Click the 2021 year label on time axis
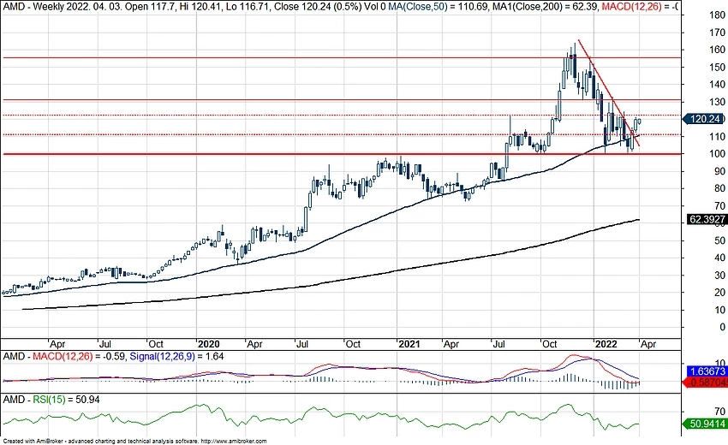Screen dimensions: 728x445 tap(409, 344)
